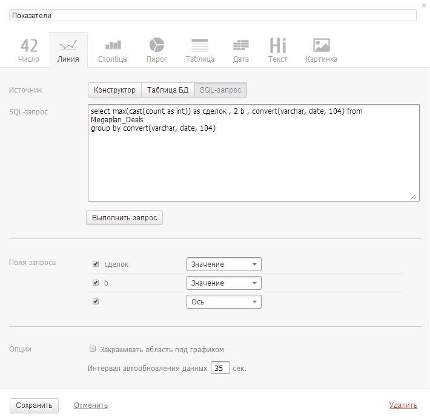Screen dimensions: 430x420
Task: Enable Закрашивать область под графиком
Action: [x=93, y=349]
